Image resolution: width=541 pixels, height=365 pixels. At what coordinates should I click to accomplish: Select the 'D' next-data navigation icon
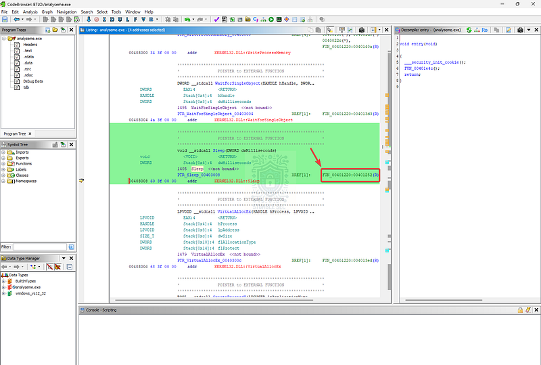(x=112, y=20)
